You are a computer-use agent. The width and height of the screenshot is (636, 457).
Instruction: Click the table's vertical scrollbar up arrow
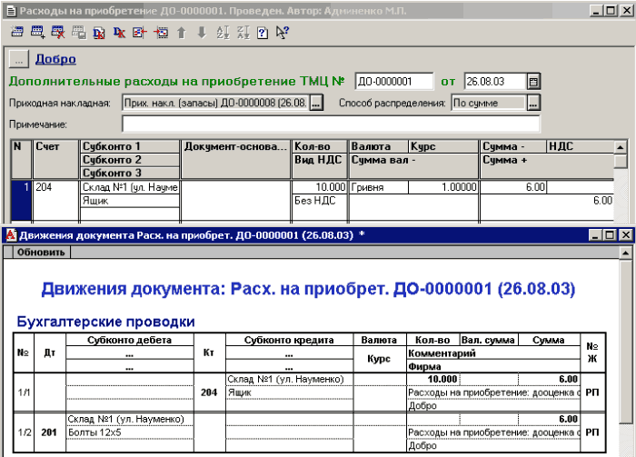pyautogui.click(x=621, y=147)
